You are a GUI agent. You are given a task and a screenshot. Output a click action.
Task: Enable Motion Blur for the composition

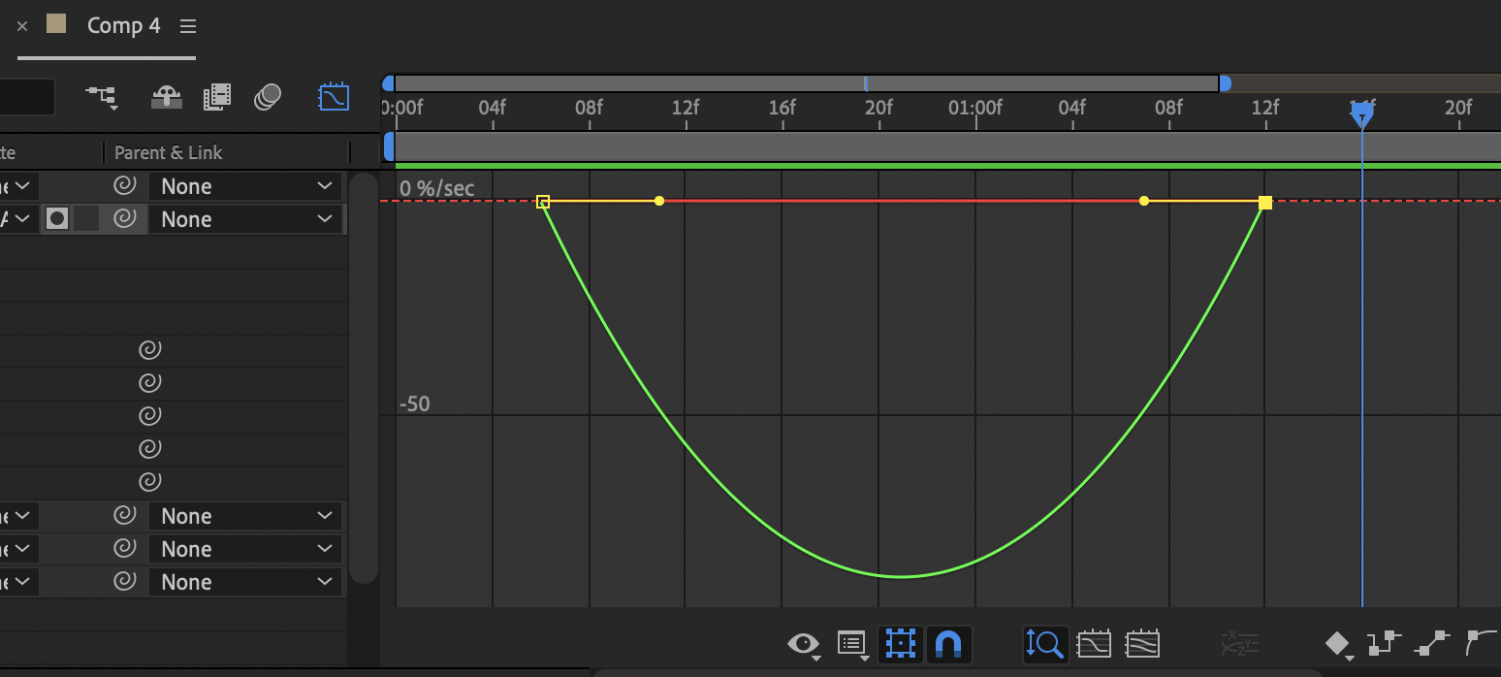coord(268,97)
